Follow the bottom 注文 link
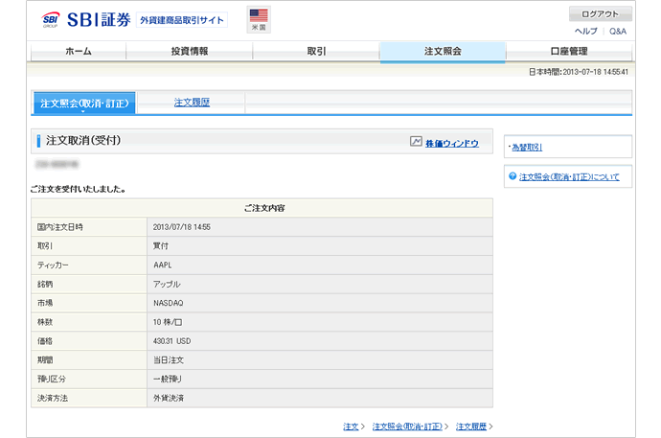Viewport: 661px width, 438px height. pos(351,426)
